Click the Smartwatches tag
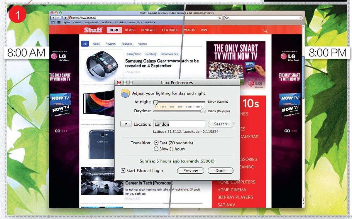This screenshot has height=219, width=352. [x=170, y=54]
